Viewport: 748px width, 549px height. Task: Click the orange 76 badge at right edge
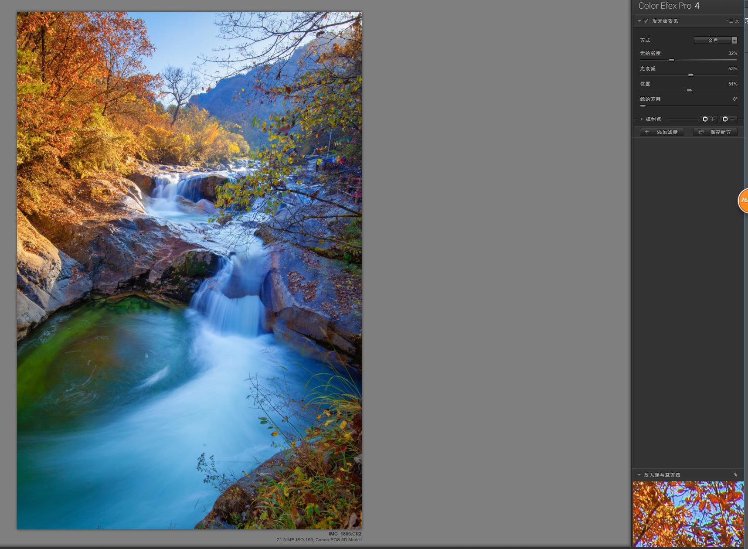tap(743, 201)
